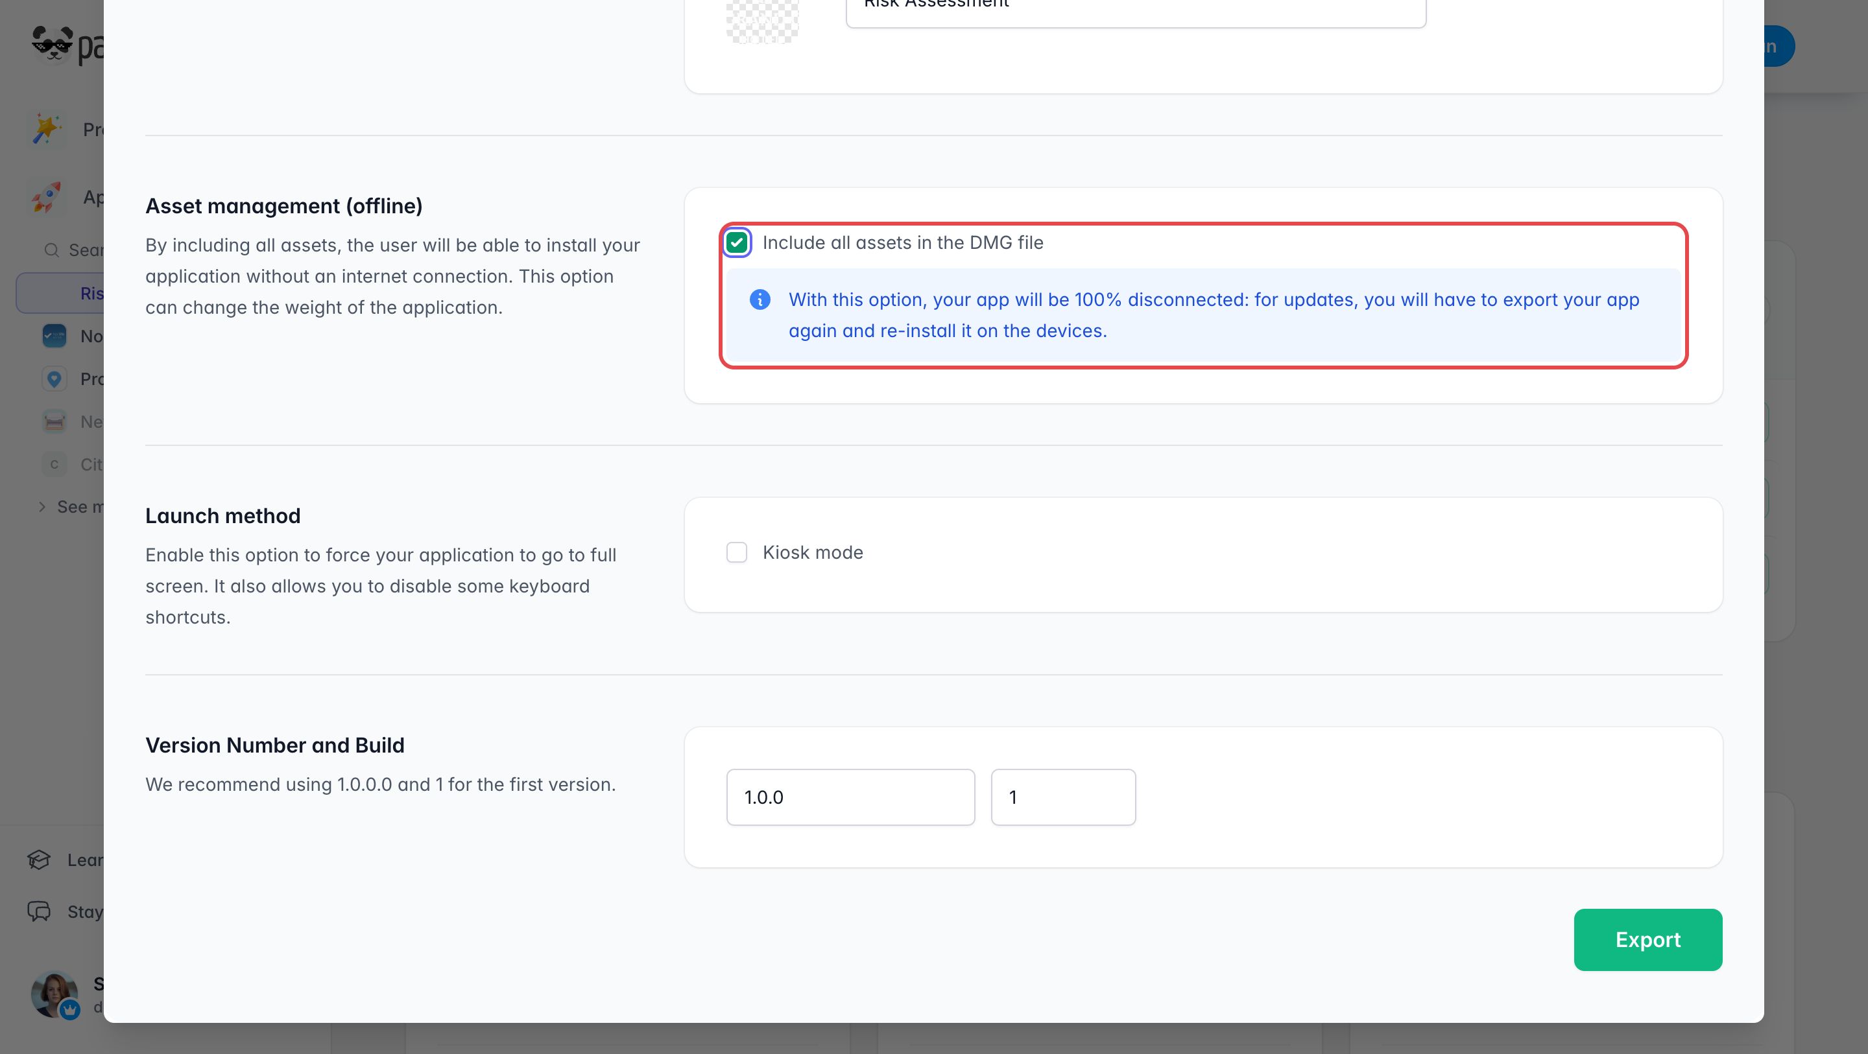The height and width of the screenshot is (1054, 1868).
Task: Check the Include all assets checkbox
Action: coord(737,242)
